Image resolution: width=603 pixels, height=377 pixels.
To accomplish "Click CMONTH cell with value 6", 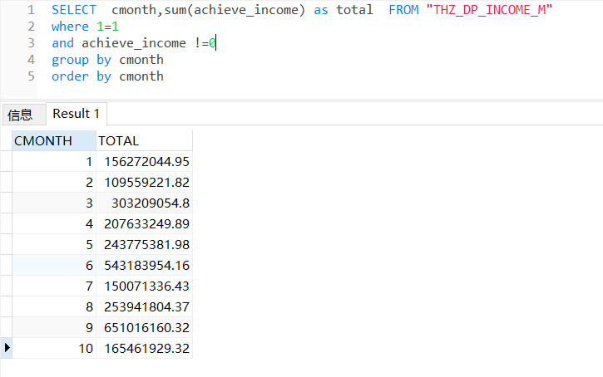I will pos(54,265).
